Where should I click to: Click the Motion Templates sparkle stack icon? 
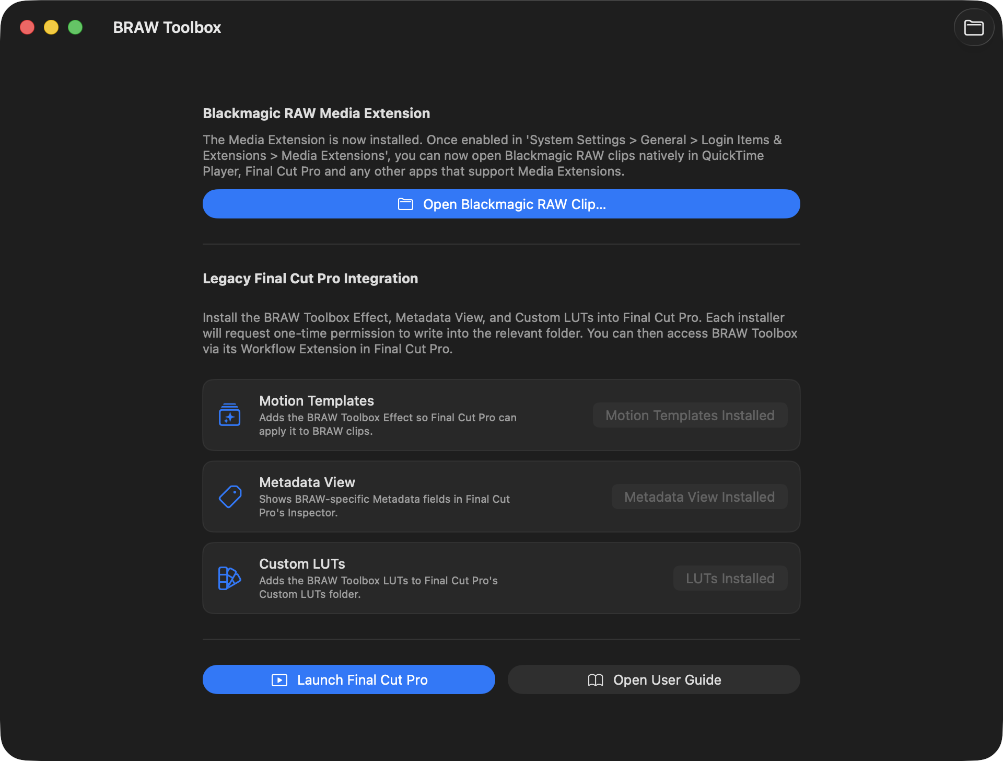click(x=229, y=415)
